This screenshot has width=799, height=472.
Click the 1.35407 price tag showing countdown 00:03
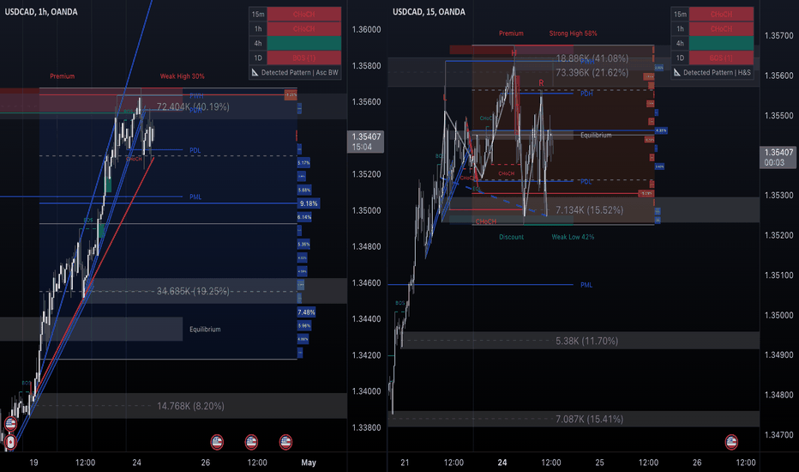(x=778, y=157)
